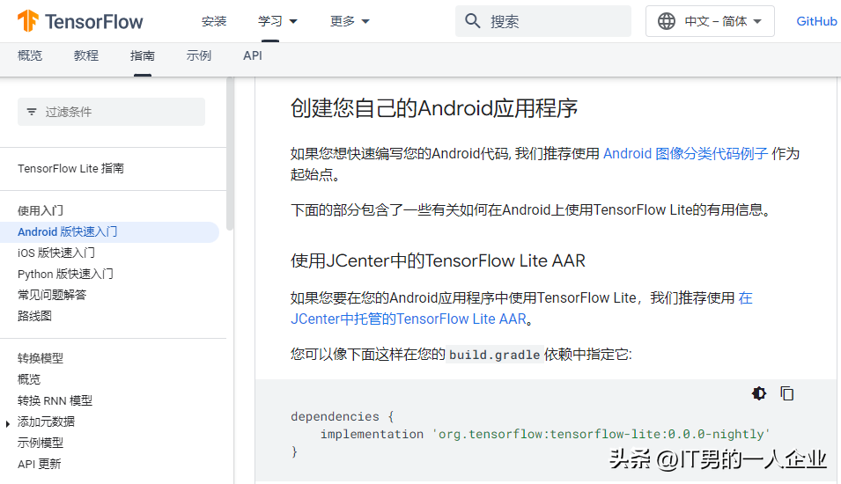This screenshot has height=484, width=841.
Task: Focus the 过滤条件 filter field
Action: (111, 112)
